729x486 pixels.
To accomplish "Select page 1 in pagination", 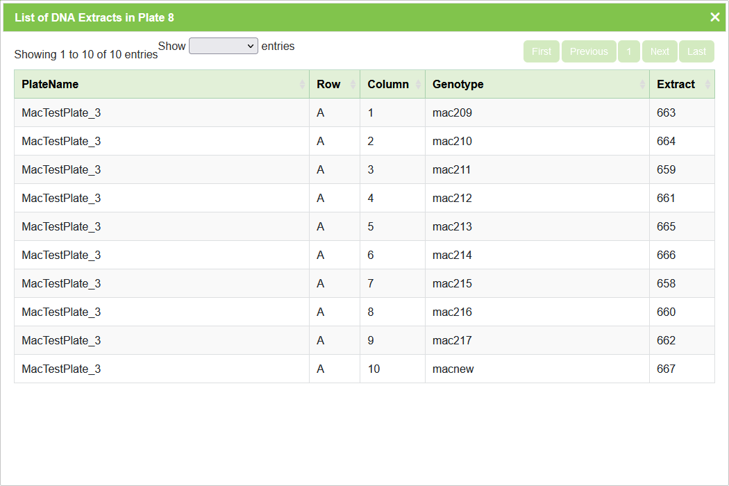I will (629, 51).
